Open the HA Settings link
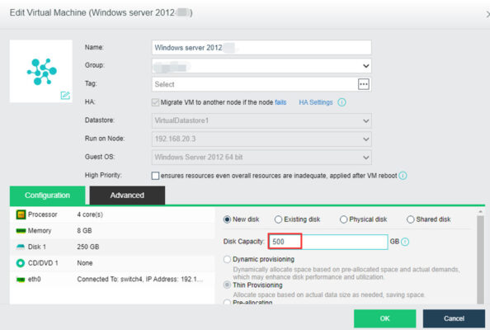The image size is (490, 330). click(x=316, y=102)
